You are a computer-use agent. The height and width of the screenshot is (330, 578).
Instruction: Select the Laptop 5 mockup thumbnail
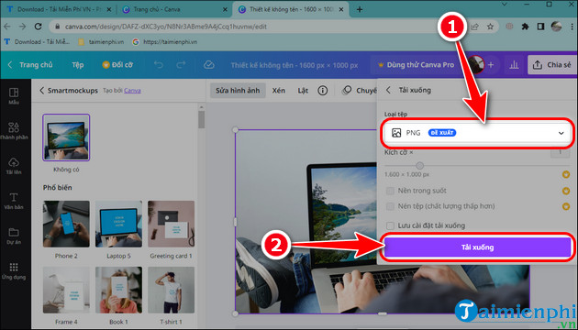pos(118,224)
